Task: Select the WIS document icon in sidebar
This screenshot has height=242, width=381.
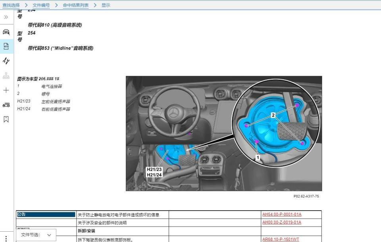Action: (x=6, y=46)
